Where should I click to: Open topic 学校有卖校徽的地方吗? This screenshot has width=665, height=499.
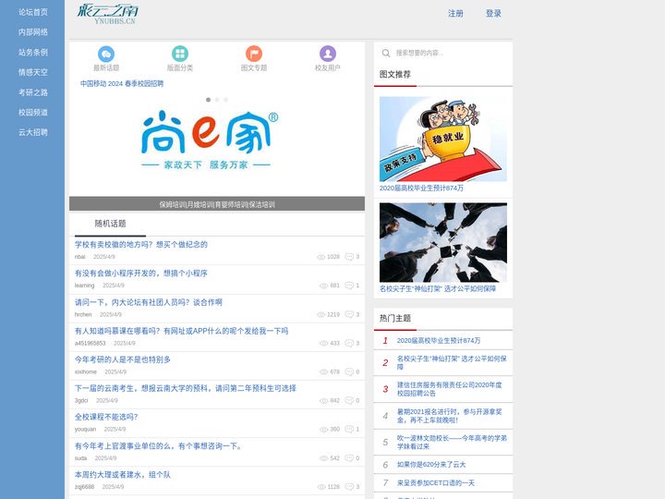(140, 244)
